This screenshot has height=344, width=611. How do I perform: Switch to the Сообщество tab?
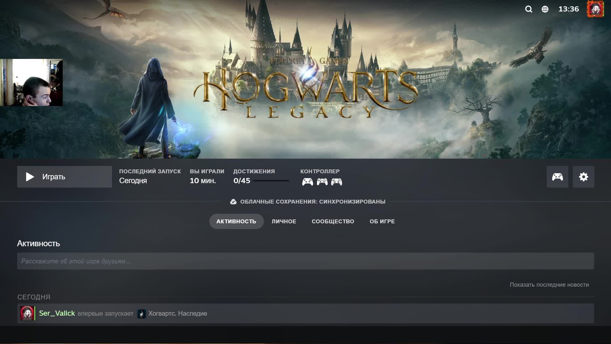[x=333, y=221]
